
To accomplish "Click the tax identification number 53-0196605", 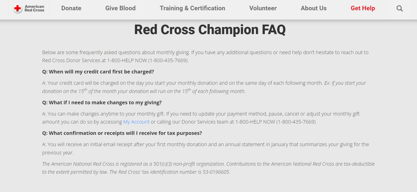I will 216,172.
